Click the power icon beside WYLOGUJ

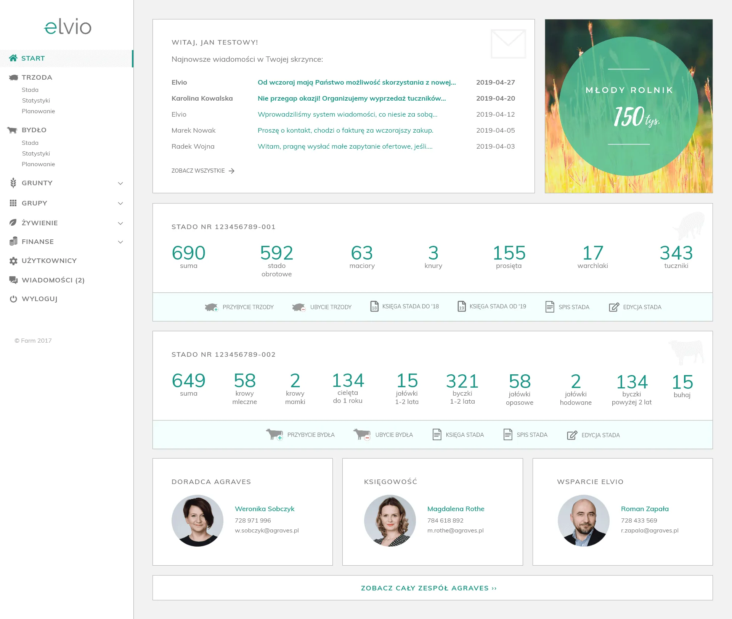click(13, 299)
